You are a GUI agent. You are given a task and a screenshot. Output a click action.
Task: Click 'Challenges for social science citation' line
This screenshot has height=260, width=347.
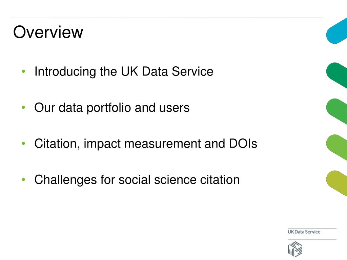[x=137, y=180]
